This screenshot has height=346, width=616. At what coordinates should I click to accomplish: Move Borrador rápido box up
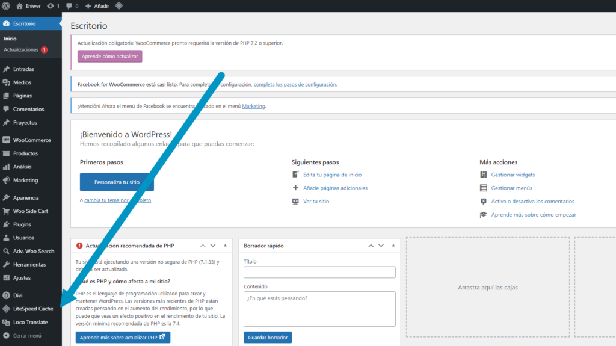tap(371, 246)
